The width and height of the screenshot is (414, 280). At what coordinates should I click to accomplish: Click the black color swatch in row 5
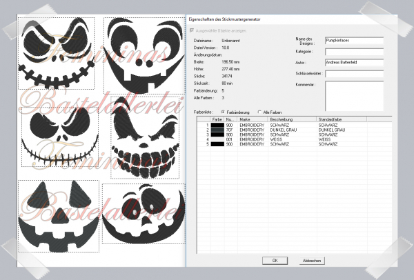pyautogui.click(x=217, y=144)
